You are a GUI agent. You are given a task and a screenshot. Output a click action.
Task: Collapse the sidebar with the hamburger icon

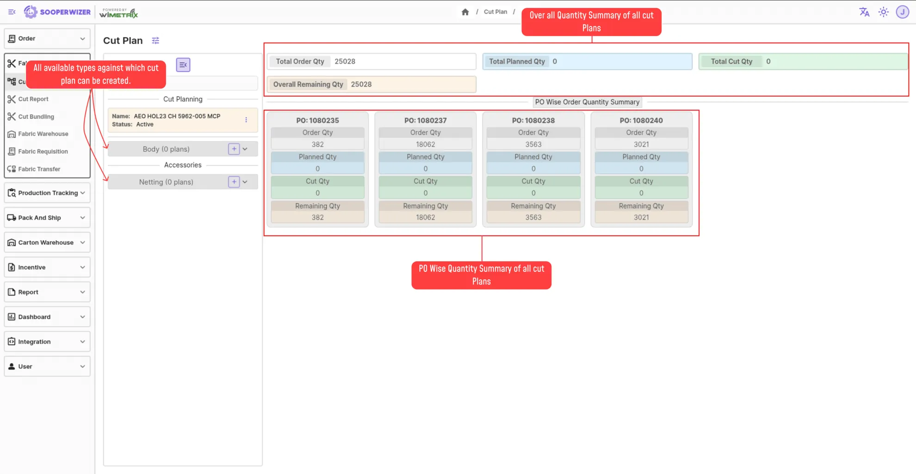(12, 12)
